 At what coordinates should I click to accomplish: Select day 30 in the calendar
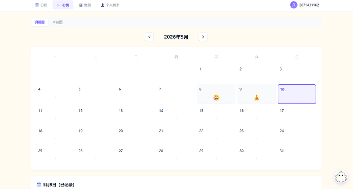point(256,155)
